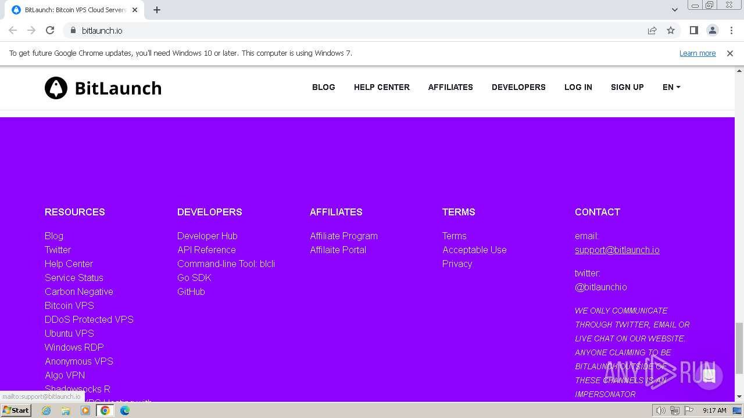Open a new tab with plus button
The width and height of the screenshot is (744, 418).
tap(157, 10)
